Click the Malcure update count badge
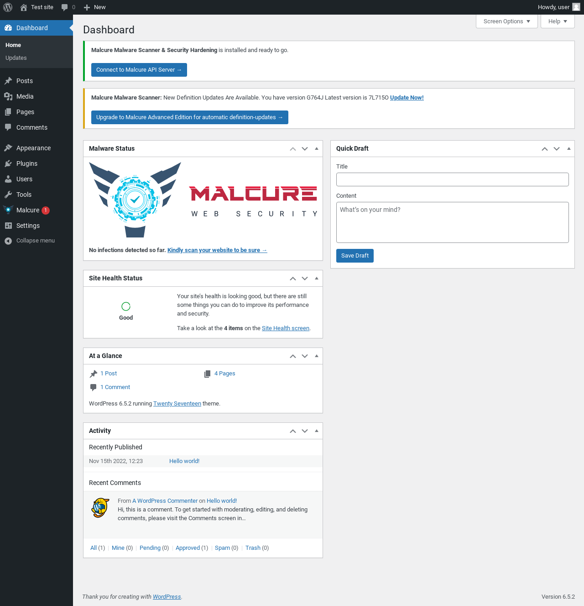 coord(46,210)
